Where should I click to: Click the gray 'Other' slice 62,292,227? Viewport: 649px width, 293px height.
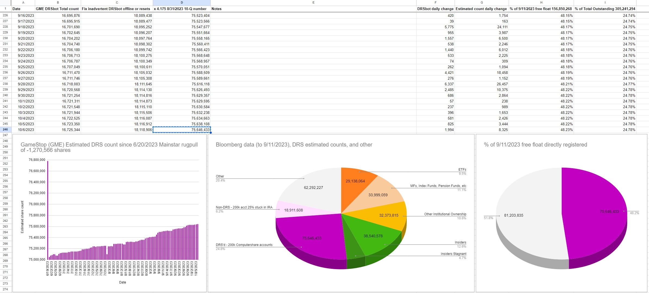tap(313, 188)
